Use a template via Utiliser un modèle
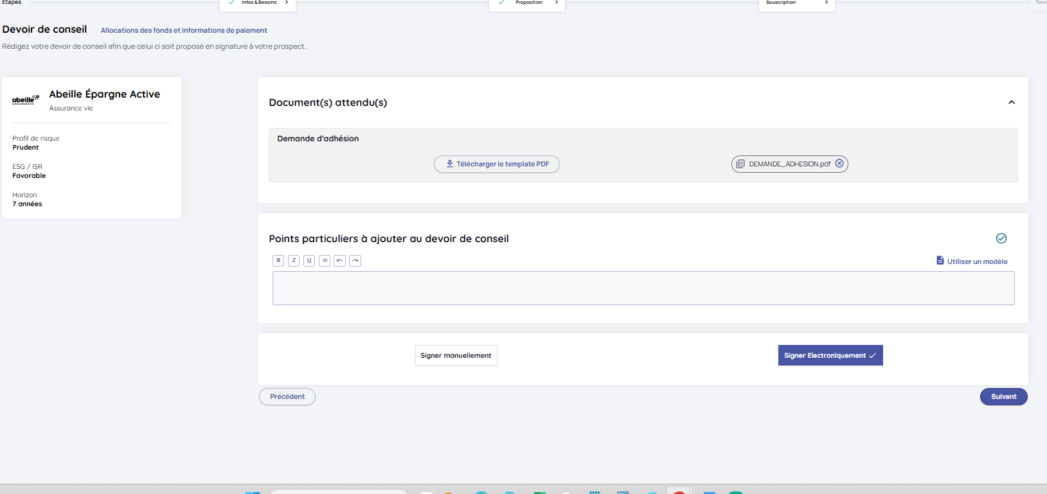This screenshot has width=1047, height=494. pyautogui.click(x=972, y=261)
